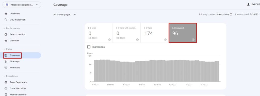
Task: Click the Pages axis label
Action: pos(90,53)
